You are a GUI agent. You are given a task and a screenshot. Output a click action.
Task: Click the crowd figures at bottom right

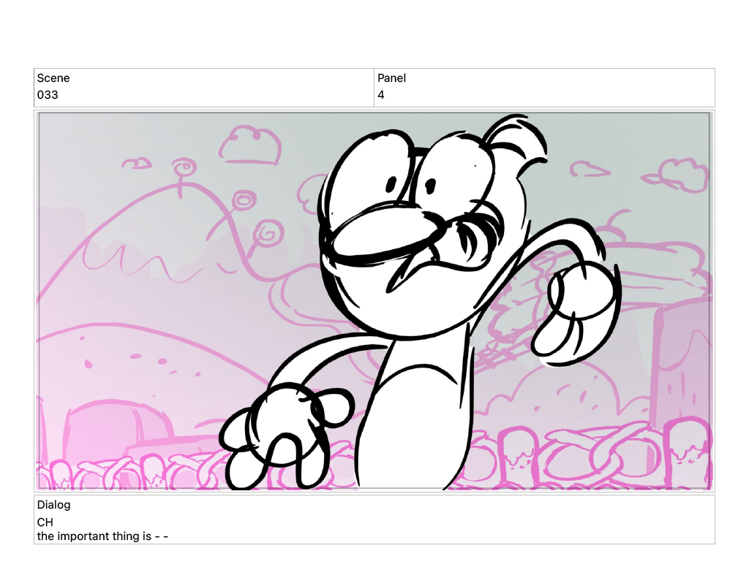tap(585, 457)
